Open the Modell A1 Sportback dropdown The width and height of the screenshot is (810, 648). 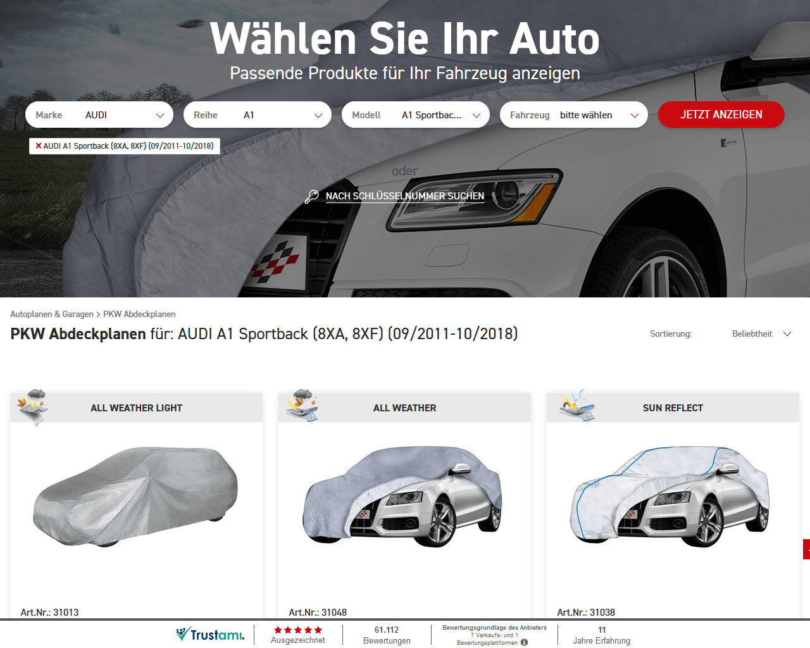pos(416,115)
